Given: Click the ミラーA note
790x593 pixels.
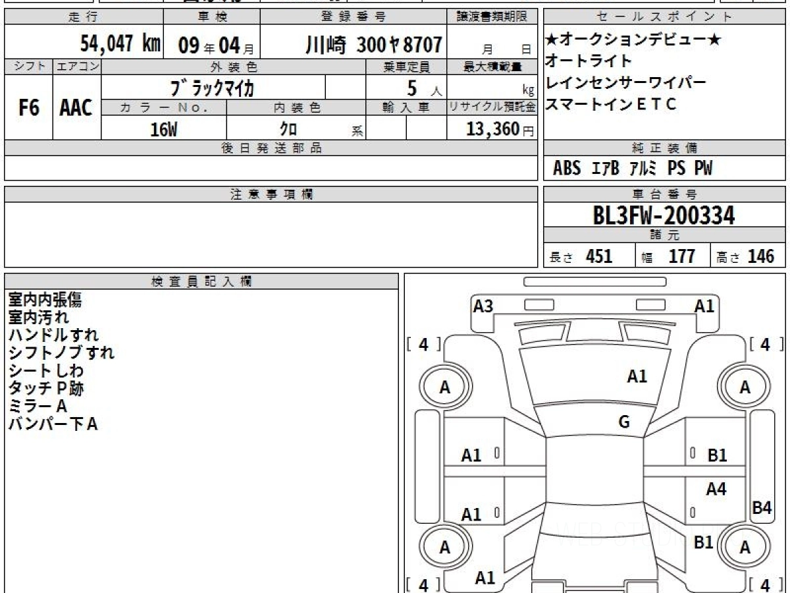Looking at the screenshot, I should 38,406.
